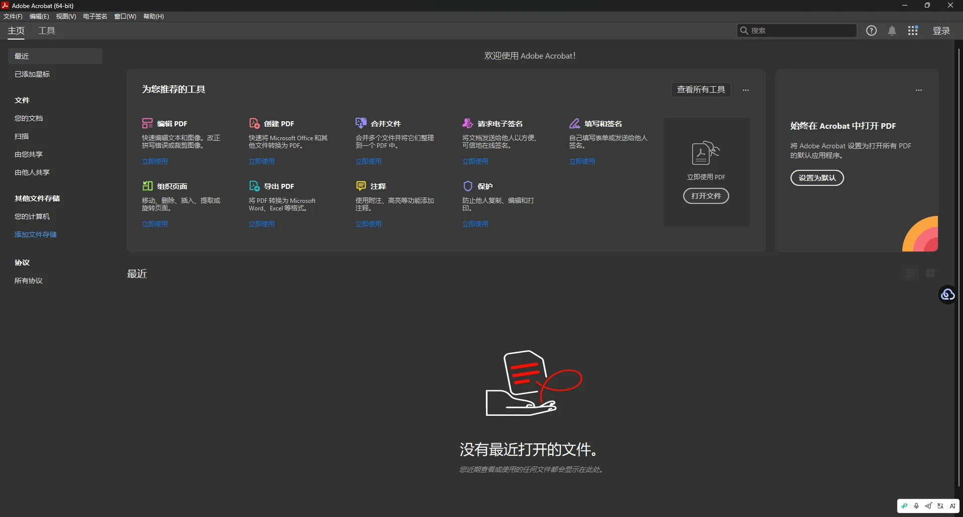Select 扫描 in the sidebar
Image resolution: width=963 pixels, height=517 pixels.
[22, 136]
